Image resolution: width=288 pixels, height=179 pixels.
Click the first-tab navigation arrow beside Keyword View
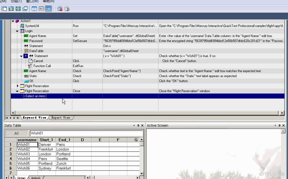tap(7, 118)
